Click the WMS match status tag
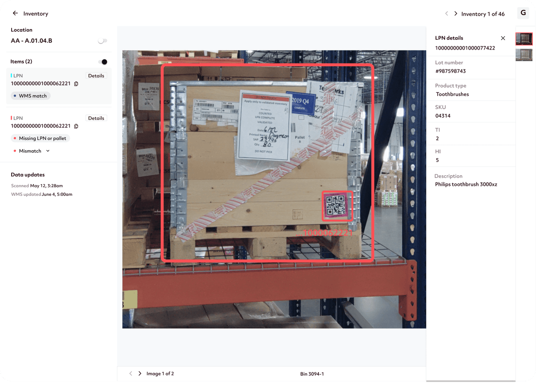Image resolution: width=536 pixels, height=383 pixels. (31, 96)
